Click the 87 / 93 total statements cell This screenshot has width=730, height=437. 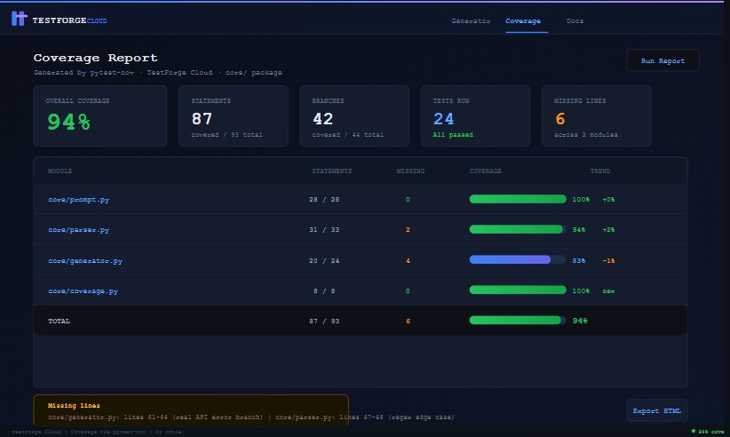pos(324,322)
